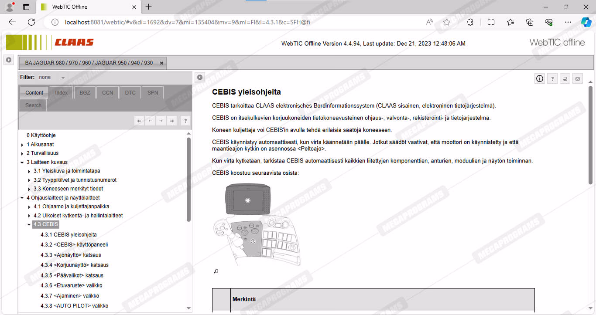
Task: Open the browser Extensions menu
Action: click(x=470, y=22)
